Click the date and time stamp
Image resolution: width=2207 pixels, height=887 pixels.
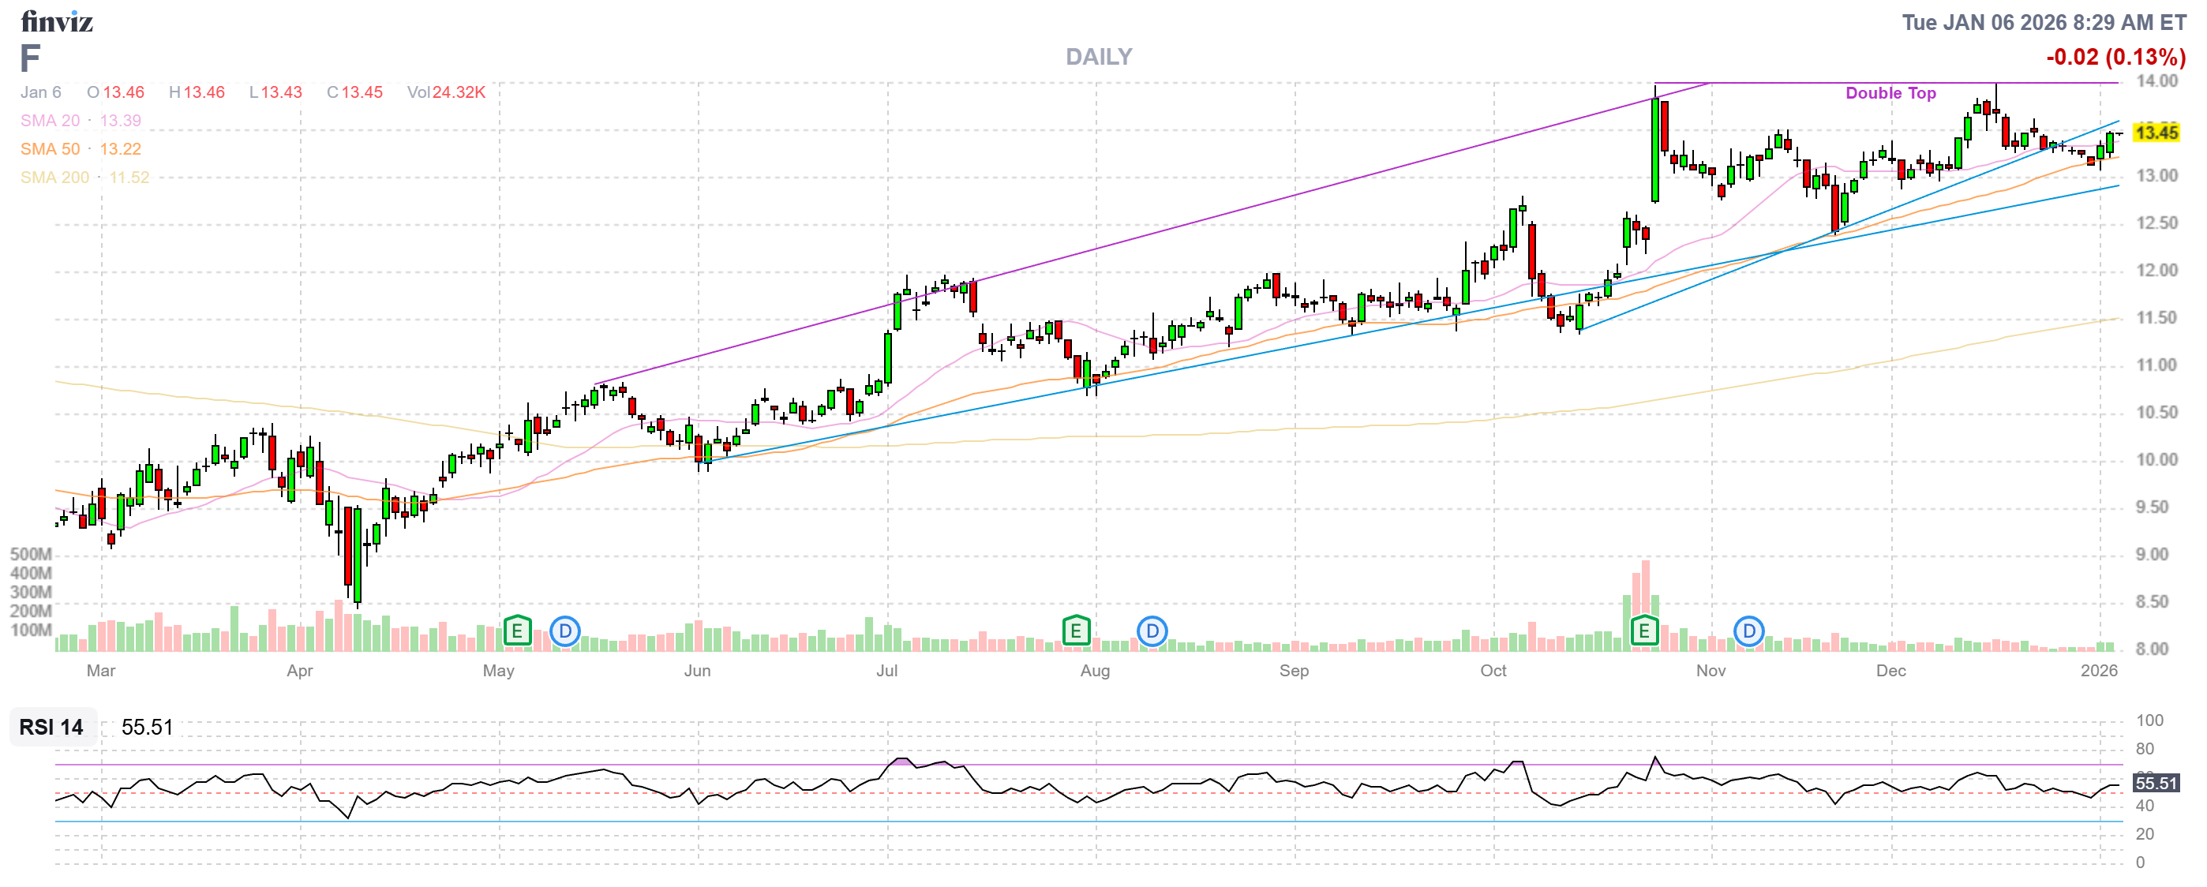2044,22
